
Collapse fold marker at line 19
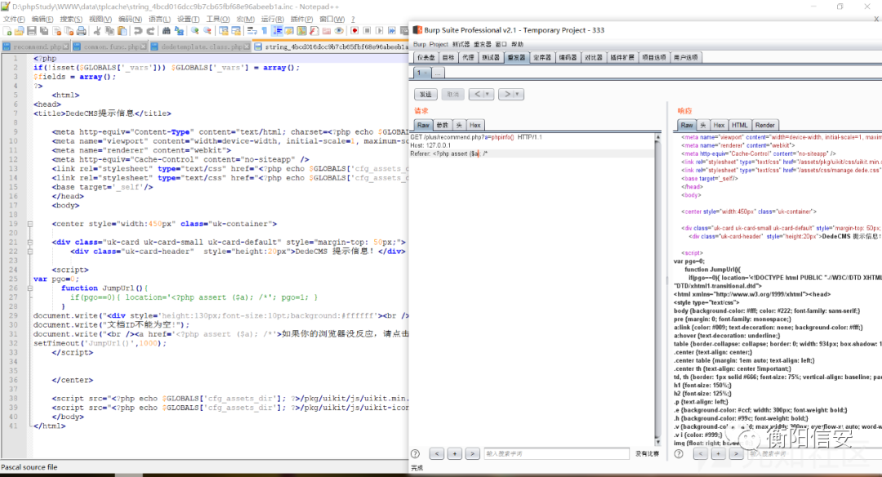[x=30, y=224]
